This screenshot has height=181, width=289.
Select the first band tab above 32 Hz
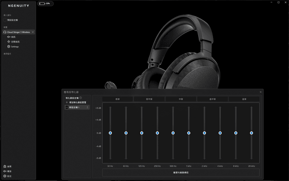117,99
